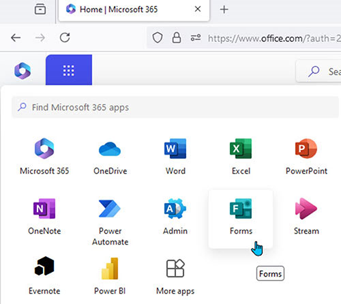Click the header Search box
341x304 pixels.
(x=318, y=72)
